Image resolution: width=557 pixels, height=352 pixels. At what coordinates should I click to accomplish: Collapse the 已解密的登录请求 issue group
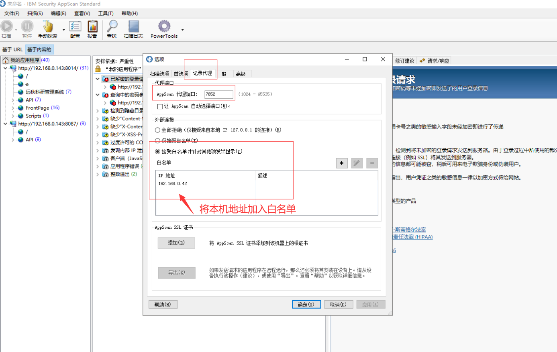[x=98, y=79]
